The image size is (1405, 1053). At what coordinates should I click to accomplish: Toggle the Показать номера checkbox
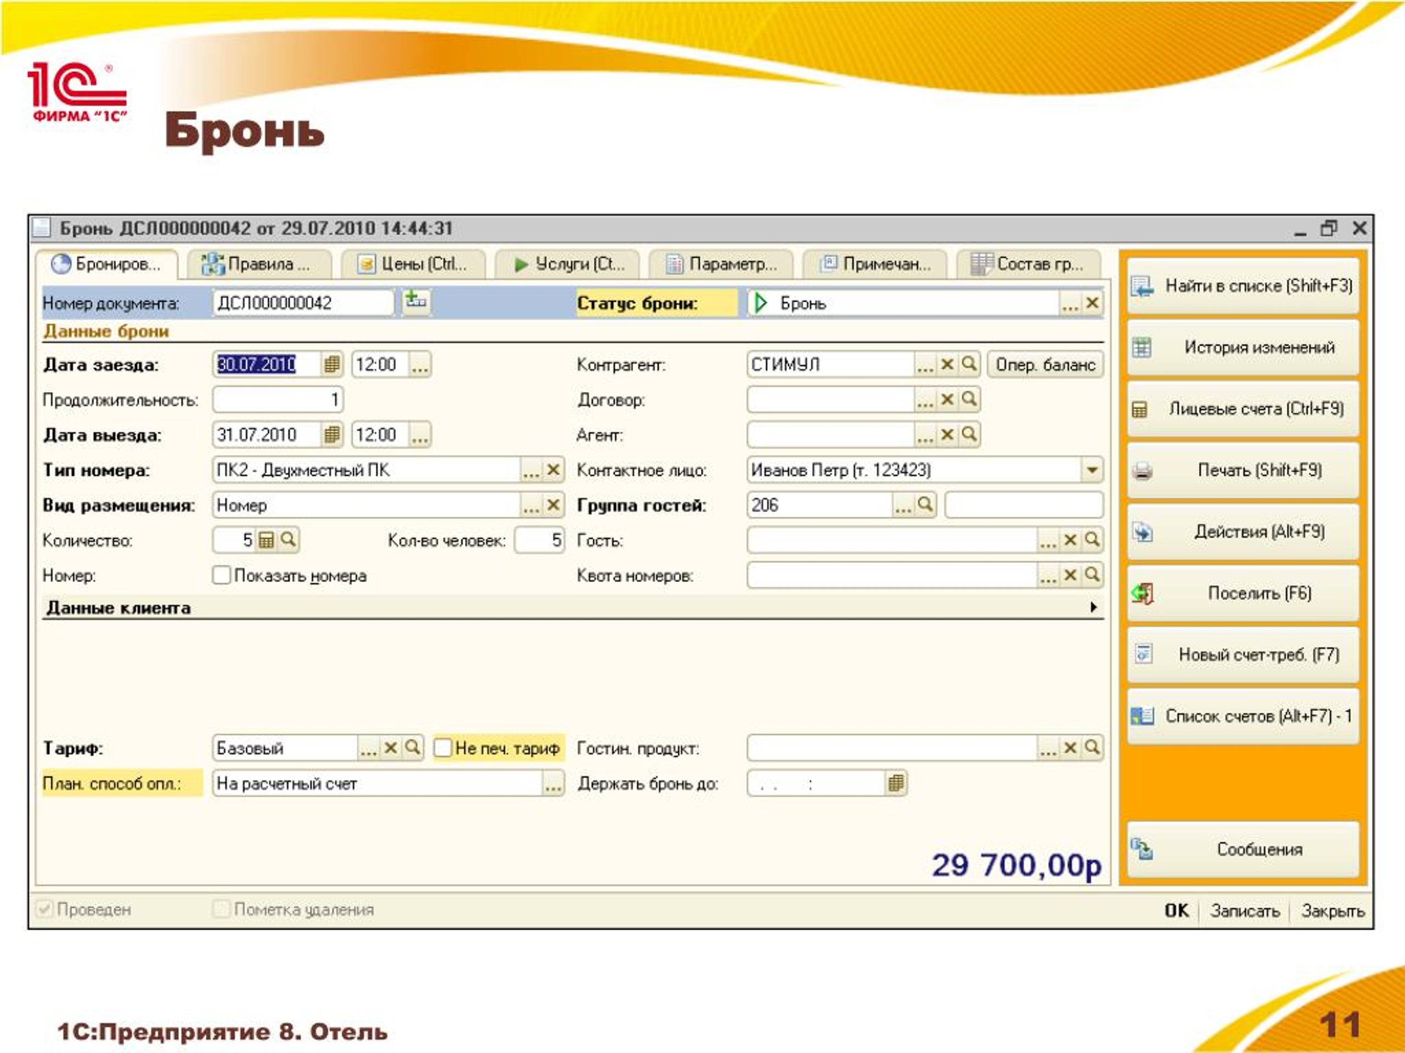pyautogui.click(x=221, y=575)
